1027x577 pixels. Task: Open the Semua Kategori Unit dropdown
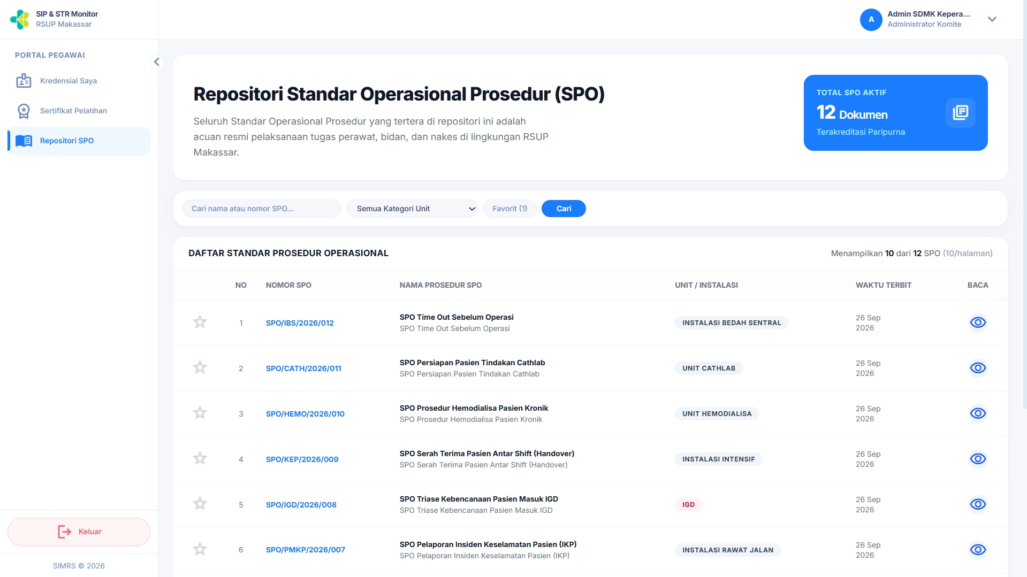[x=412, y=209]
